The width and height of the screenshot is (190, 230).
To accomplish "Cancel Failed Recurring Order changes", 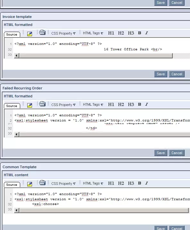I will pos(177,153).
